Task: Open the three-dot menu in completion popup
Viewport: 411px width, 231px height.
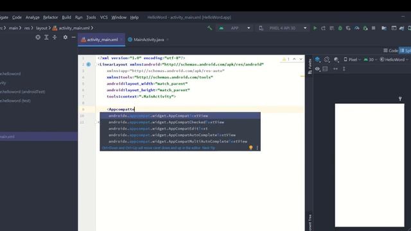Action: coord(258,148)
